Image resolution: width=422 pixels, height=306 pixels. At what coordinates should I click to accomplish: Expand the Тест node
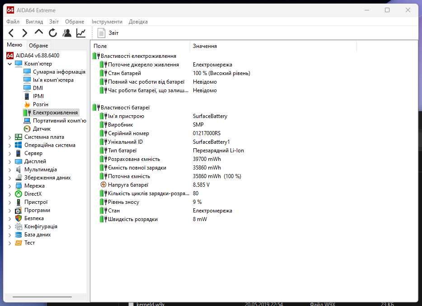[x=9, y=243]
